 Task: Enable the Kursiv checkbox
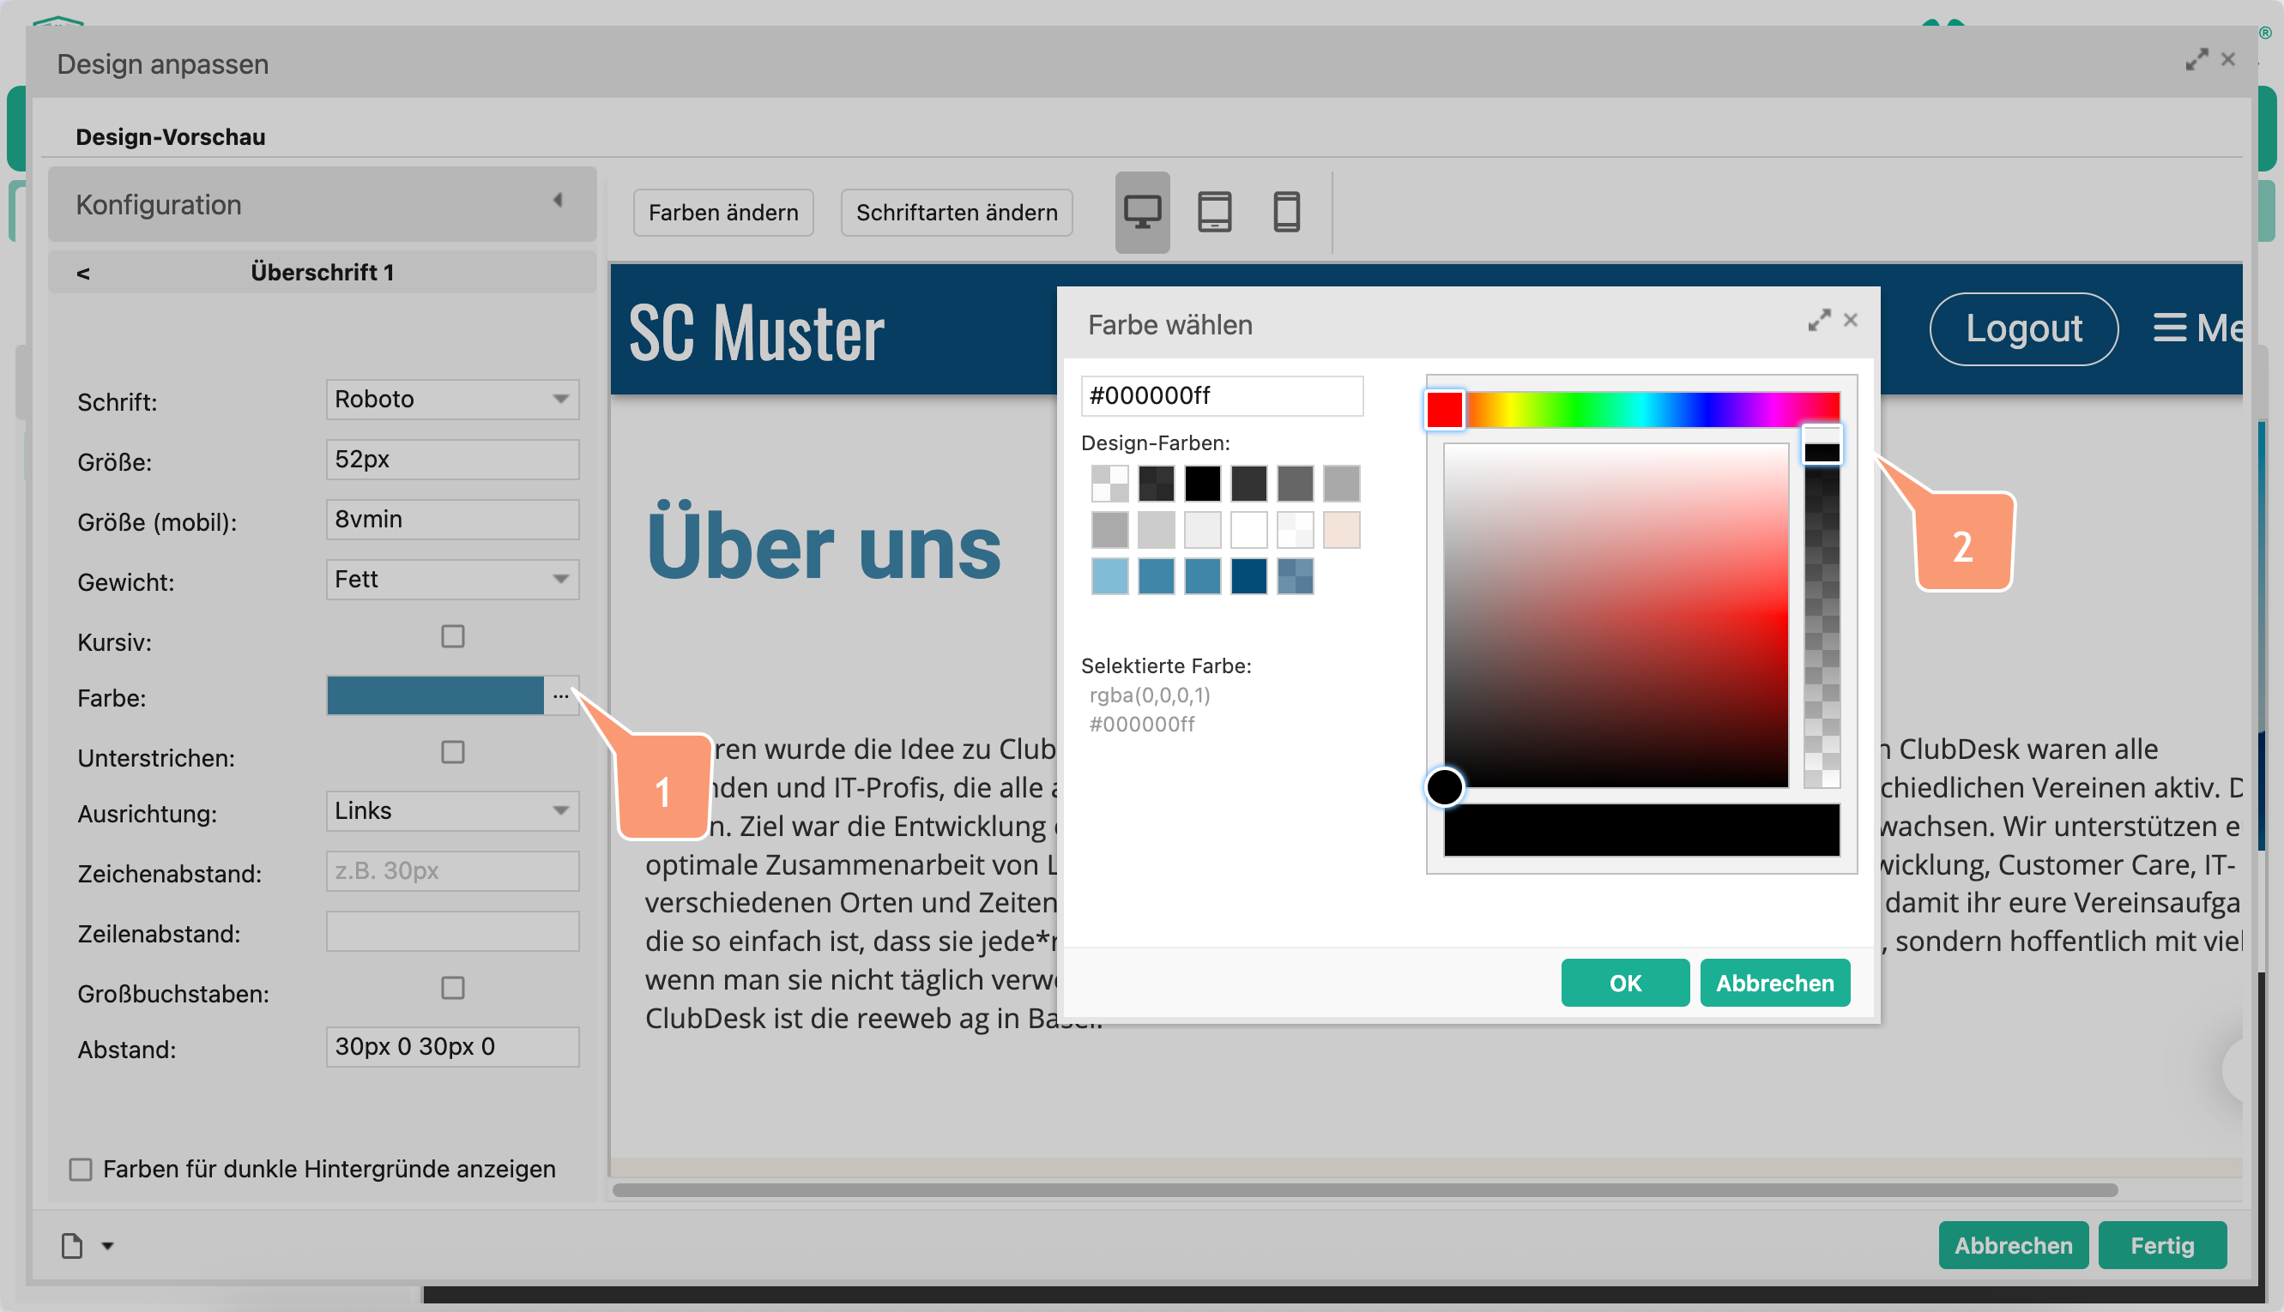point(452,636)
